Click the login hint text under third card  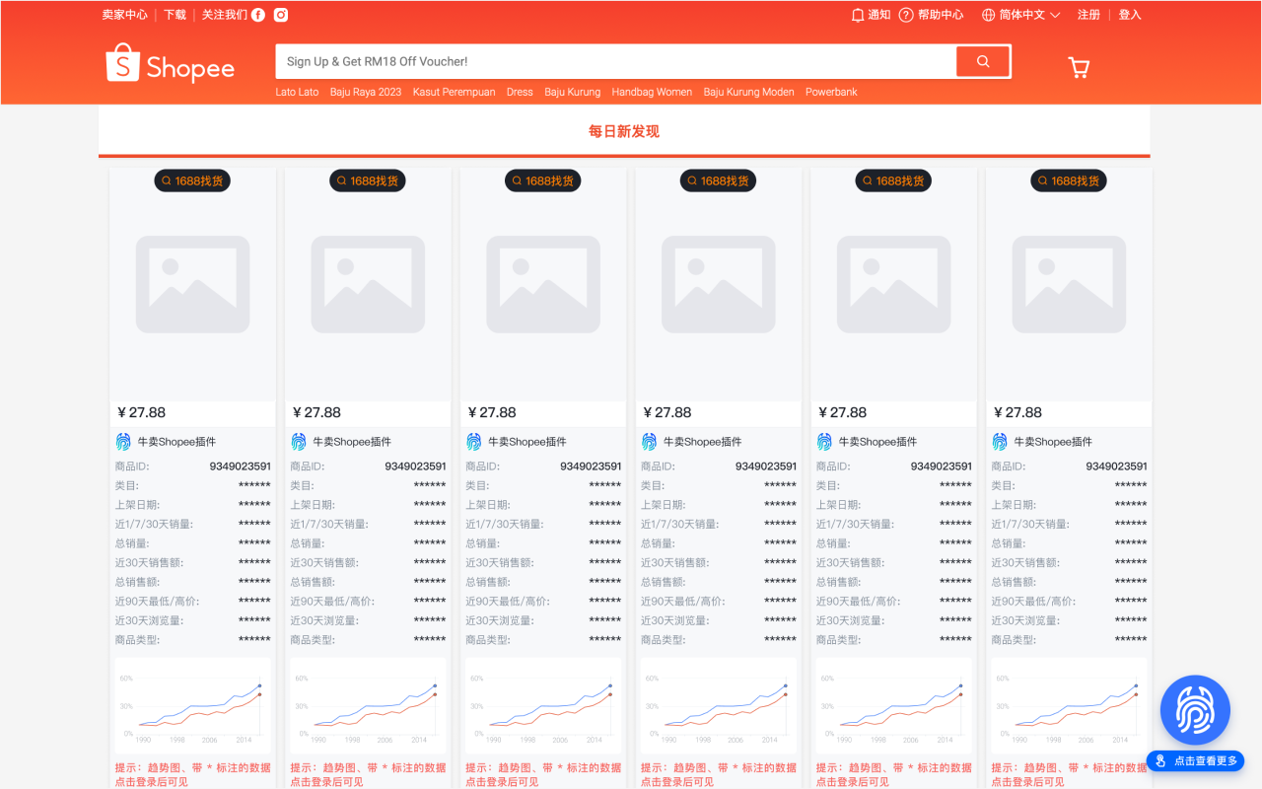(x=543, y=774)
